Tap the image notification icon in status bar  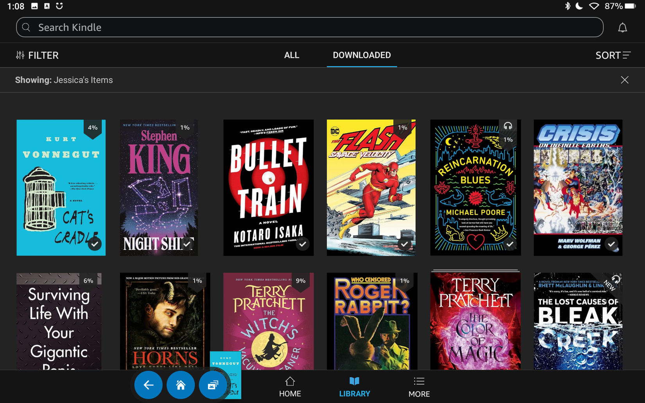[x=34, y=6]
